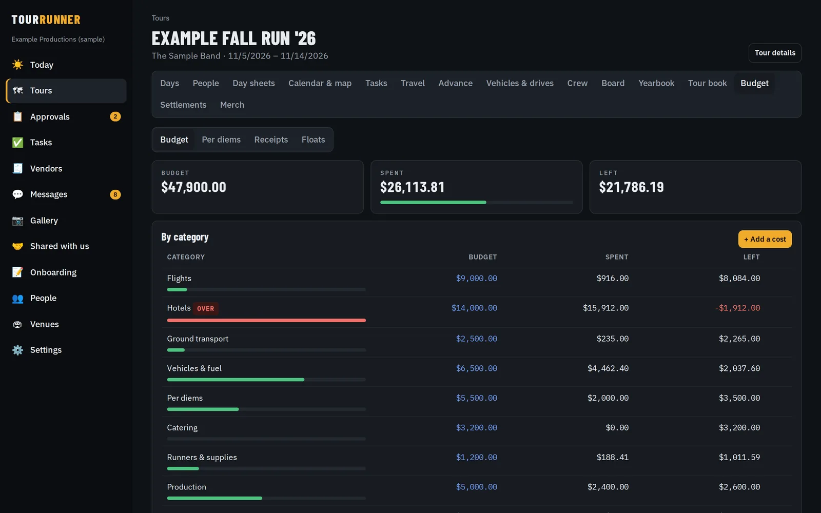821x513 pixels.
Task: Click the Approvals badge showing 2
Action: coord(115,116)
